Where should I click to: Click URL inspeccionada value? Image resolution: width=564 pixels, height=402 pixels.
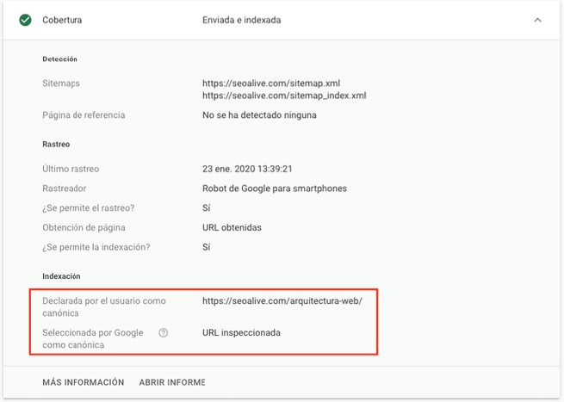pos(241,332)
